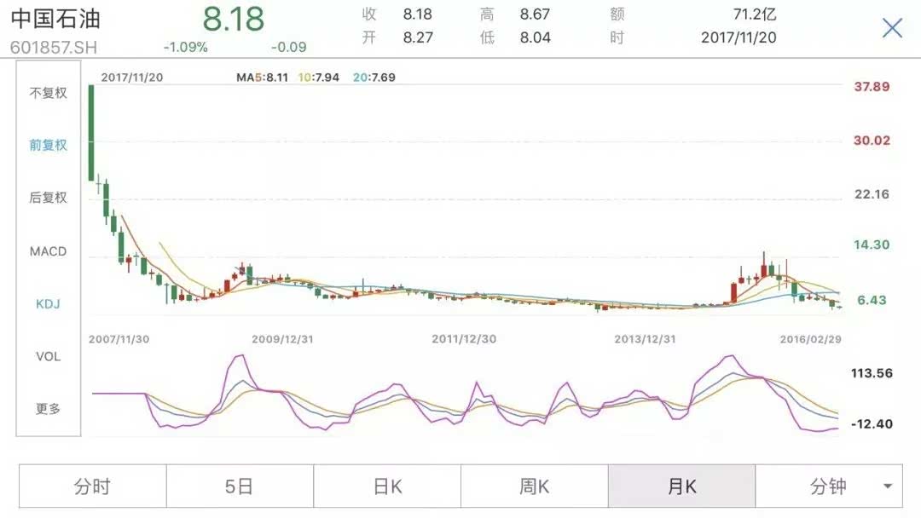
Task: Switch to the 周K tab
Action: [535, 486]
